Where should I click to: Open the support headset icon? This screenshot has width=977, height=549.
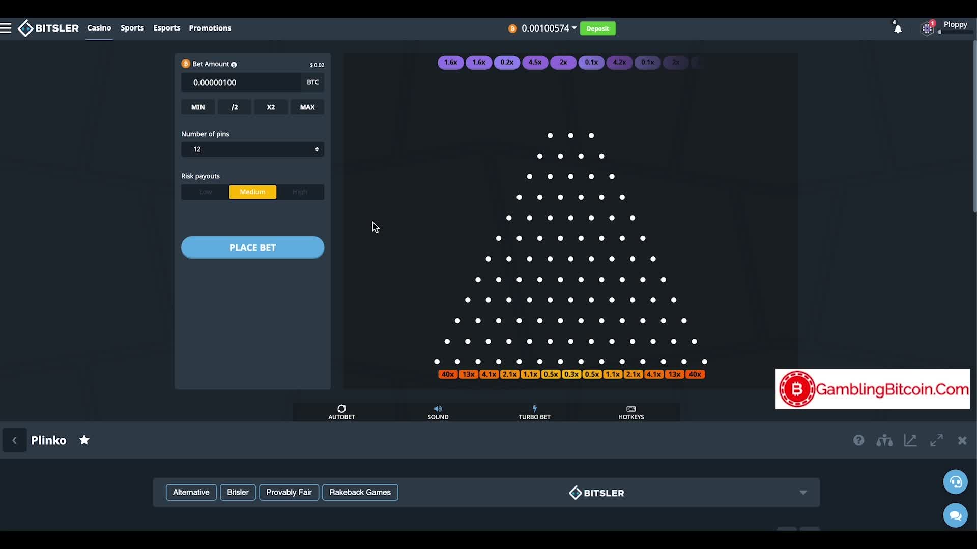click(955, 482)
